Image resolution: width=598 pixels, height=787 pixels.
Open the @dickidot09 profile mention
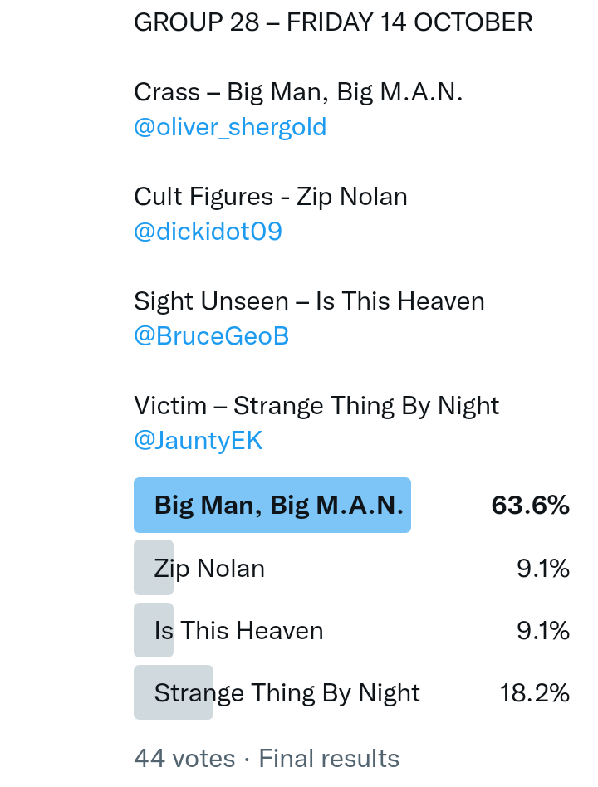(208, 232)
